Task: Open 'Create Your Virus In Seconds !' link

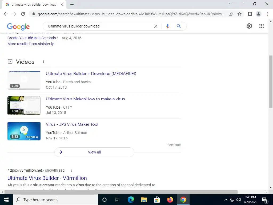Action: (x=33, y=38)
